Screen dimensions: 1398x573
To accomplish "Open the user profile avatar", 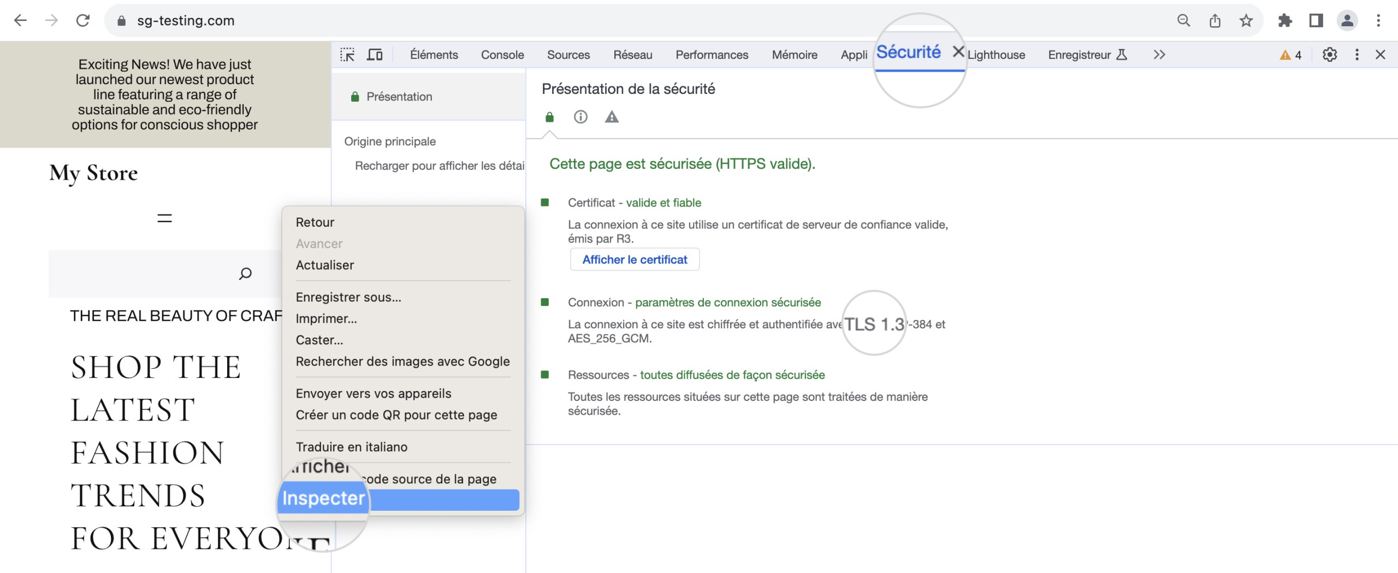I will 1347,21.
